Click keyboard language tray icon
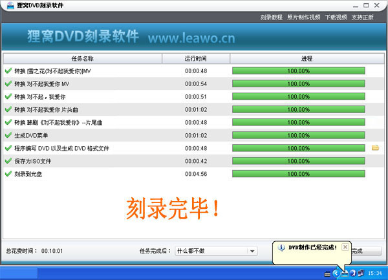This screenshot has height=280, width=388. coord(327,274)
